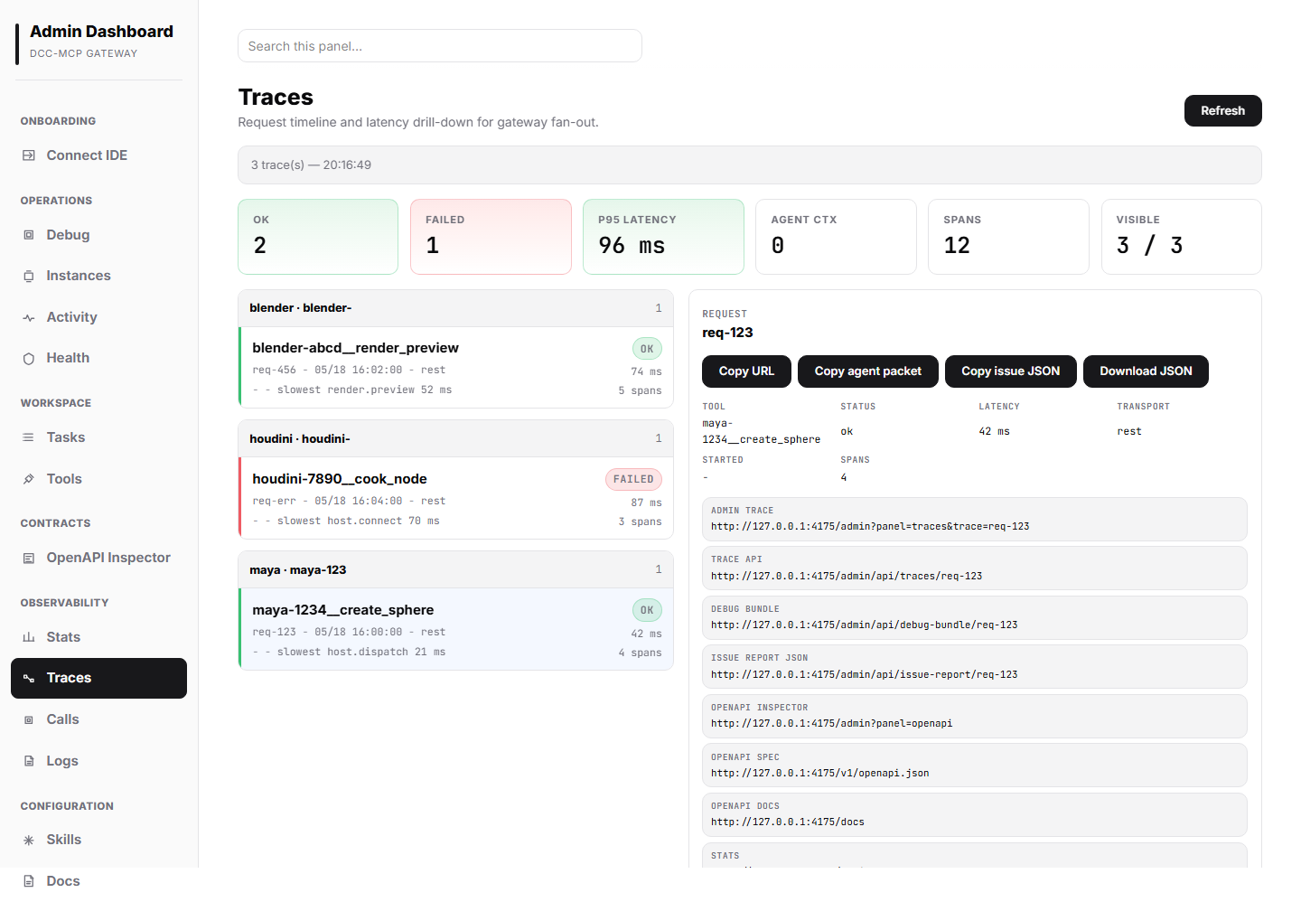Show the Stats panel
This screenshot has width=1301, height=902.
[x=98, y=637]
